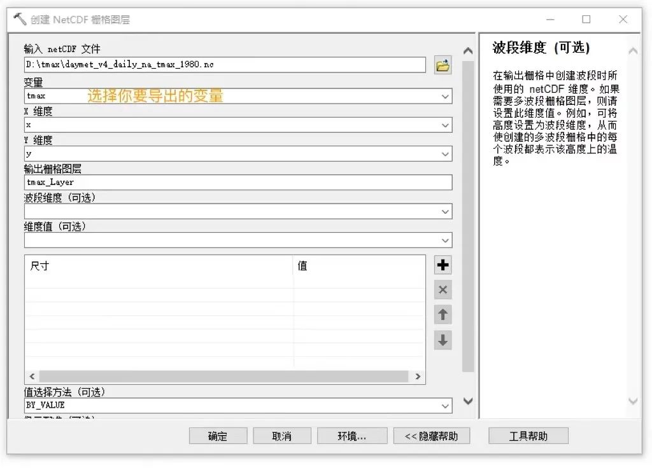The image size is (652, 470).
Task: Click the X icon to remove selected row
Action: [443, 289]
